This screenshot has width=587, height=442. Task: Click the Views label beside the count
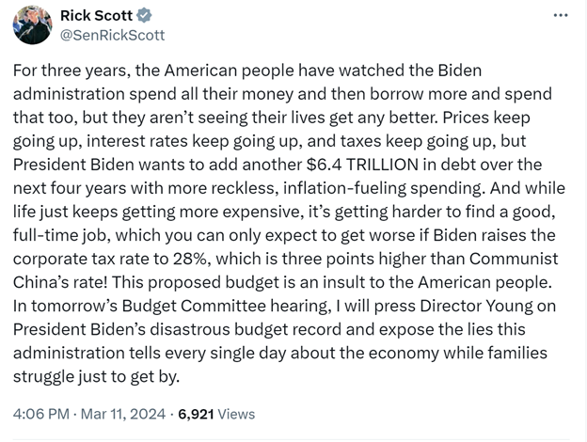(x=236, y=414)
